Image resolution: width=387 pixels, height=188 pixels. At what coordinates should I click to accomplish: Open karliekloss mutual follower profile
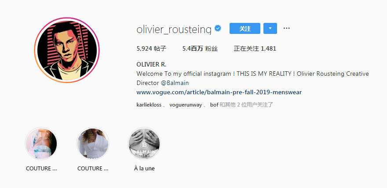(149, 105)
